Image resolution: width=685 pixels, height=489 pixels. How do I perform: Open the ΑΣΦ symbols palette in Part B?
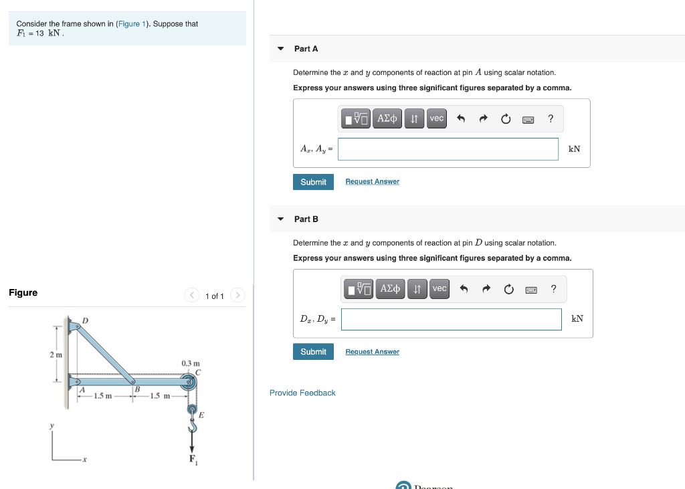(390, 289)
